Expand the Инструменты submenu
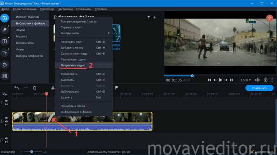This screenshot has height=155, width=277. click(x=84, y=33)
